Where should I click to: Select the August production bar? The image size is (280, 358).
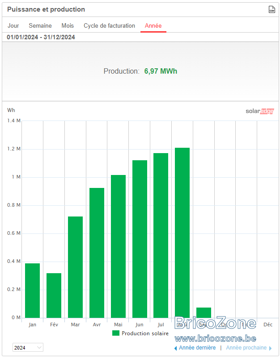tap(182, 233)
